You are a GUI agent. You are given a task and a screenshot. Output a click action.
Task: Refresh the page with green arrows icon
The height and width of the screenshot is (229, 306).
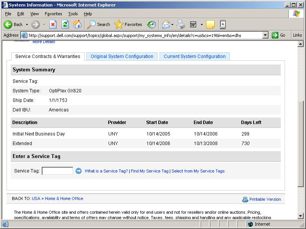pyautogui.click(x=65, y=24)
